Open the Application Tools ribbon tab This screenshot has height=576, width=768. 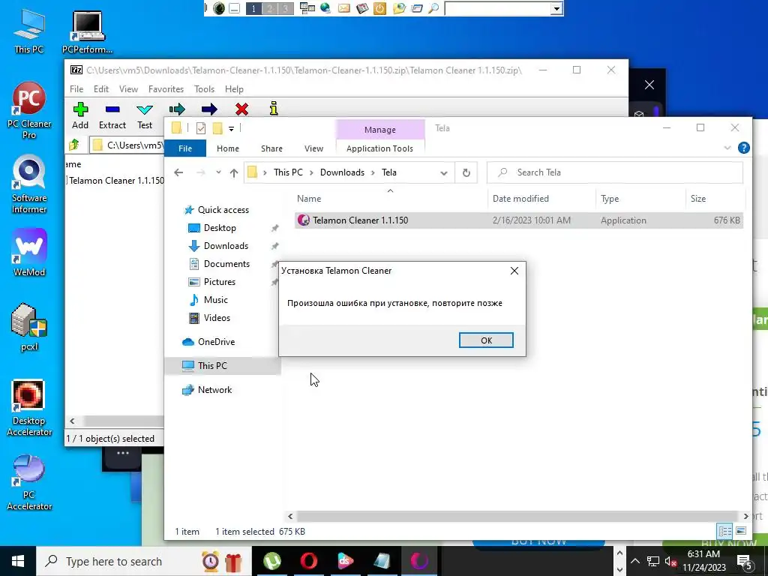(379, 148)
